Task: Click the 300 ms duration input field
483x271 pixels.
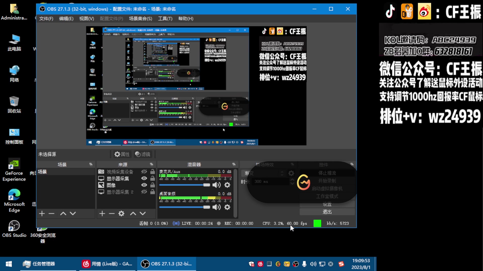Action: [x=271, y=181]
